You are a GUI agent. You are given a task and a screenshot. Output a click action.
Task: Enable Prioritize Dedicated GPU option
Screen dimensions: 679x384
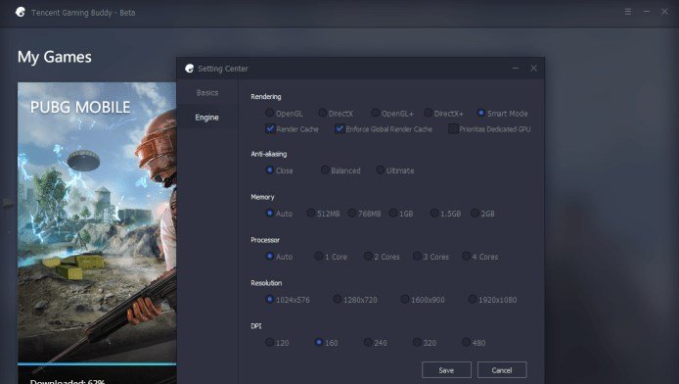coord(453,128)
